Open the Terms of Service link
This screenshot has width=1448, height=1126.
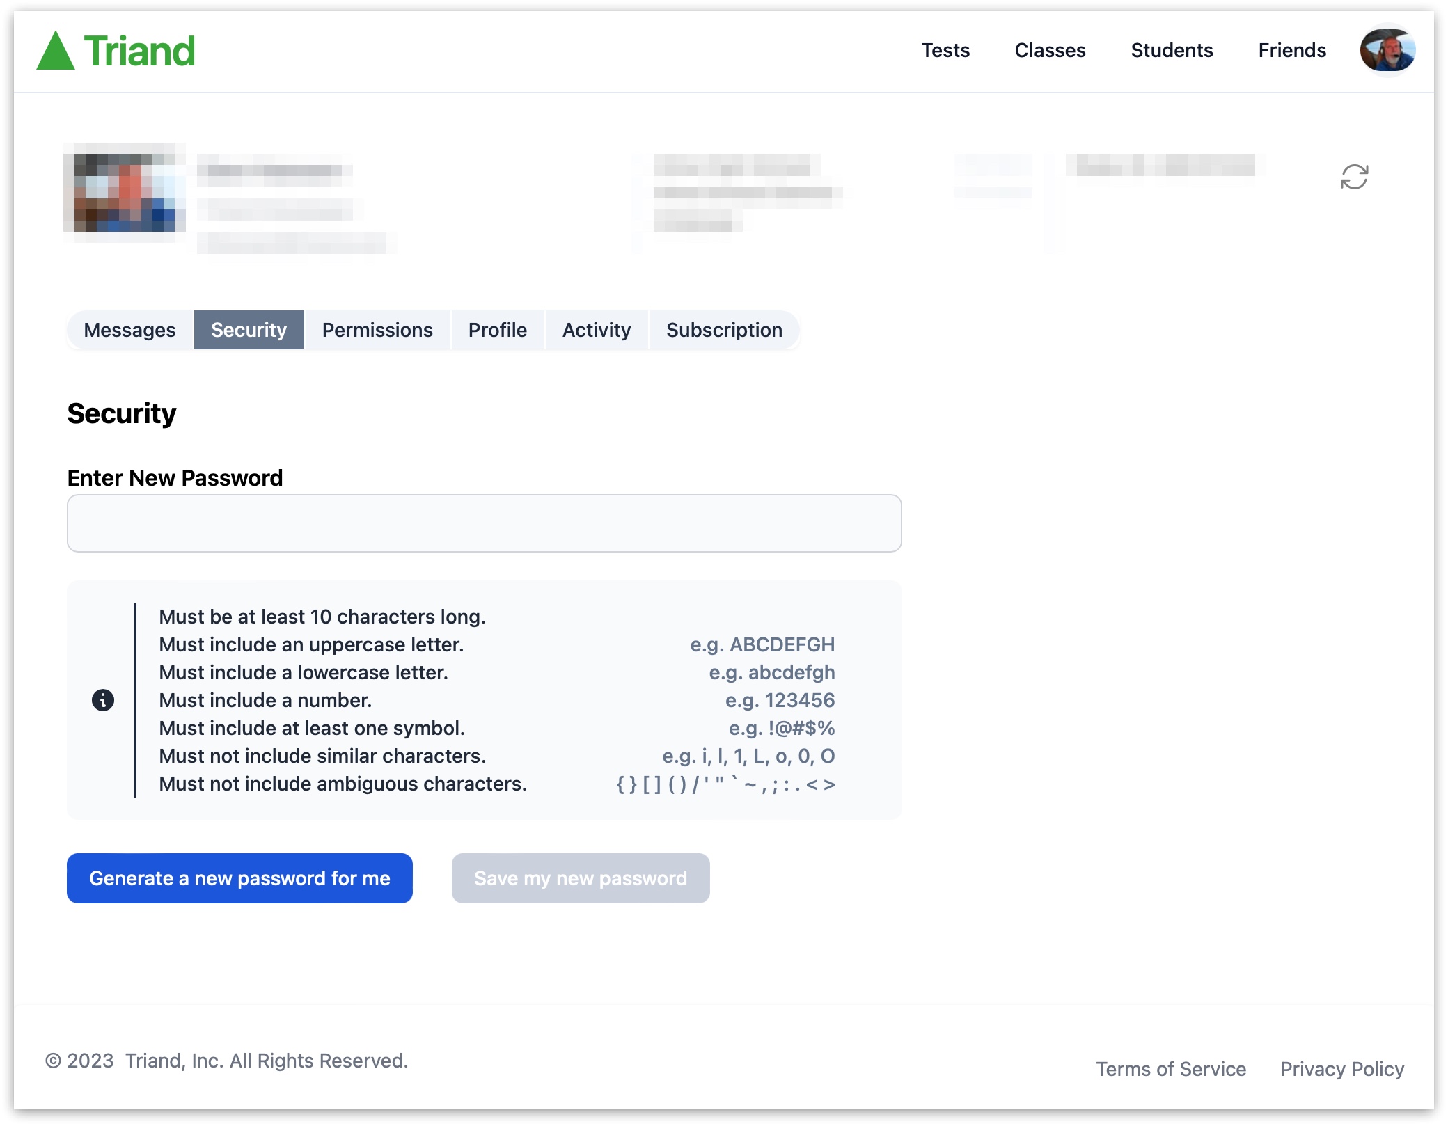(1170, 1068)
